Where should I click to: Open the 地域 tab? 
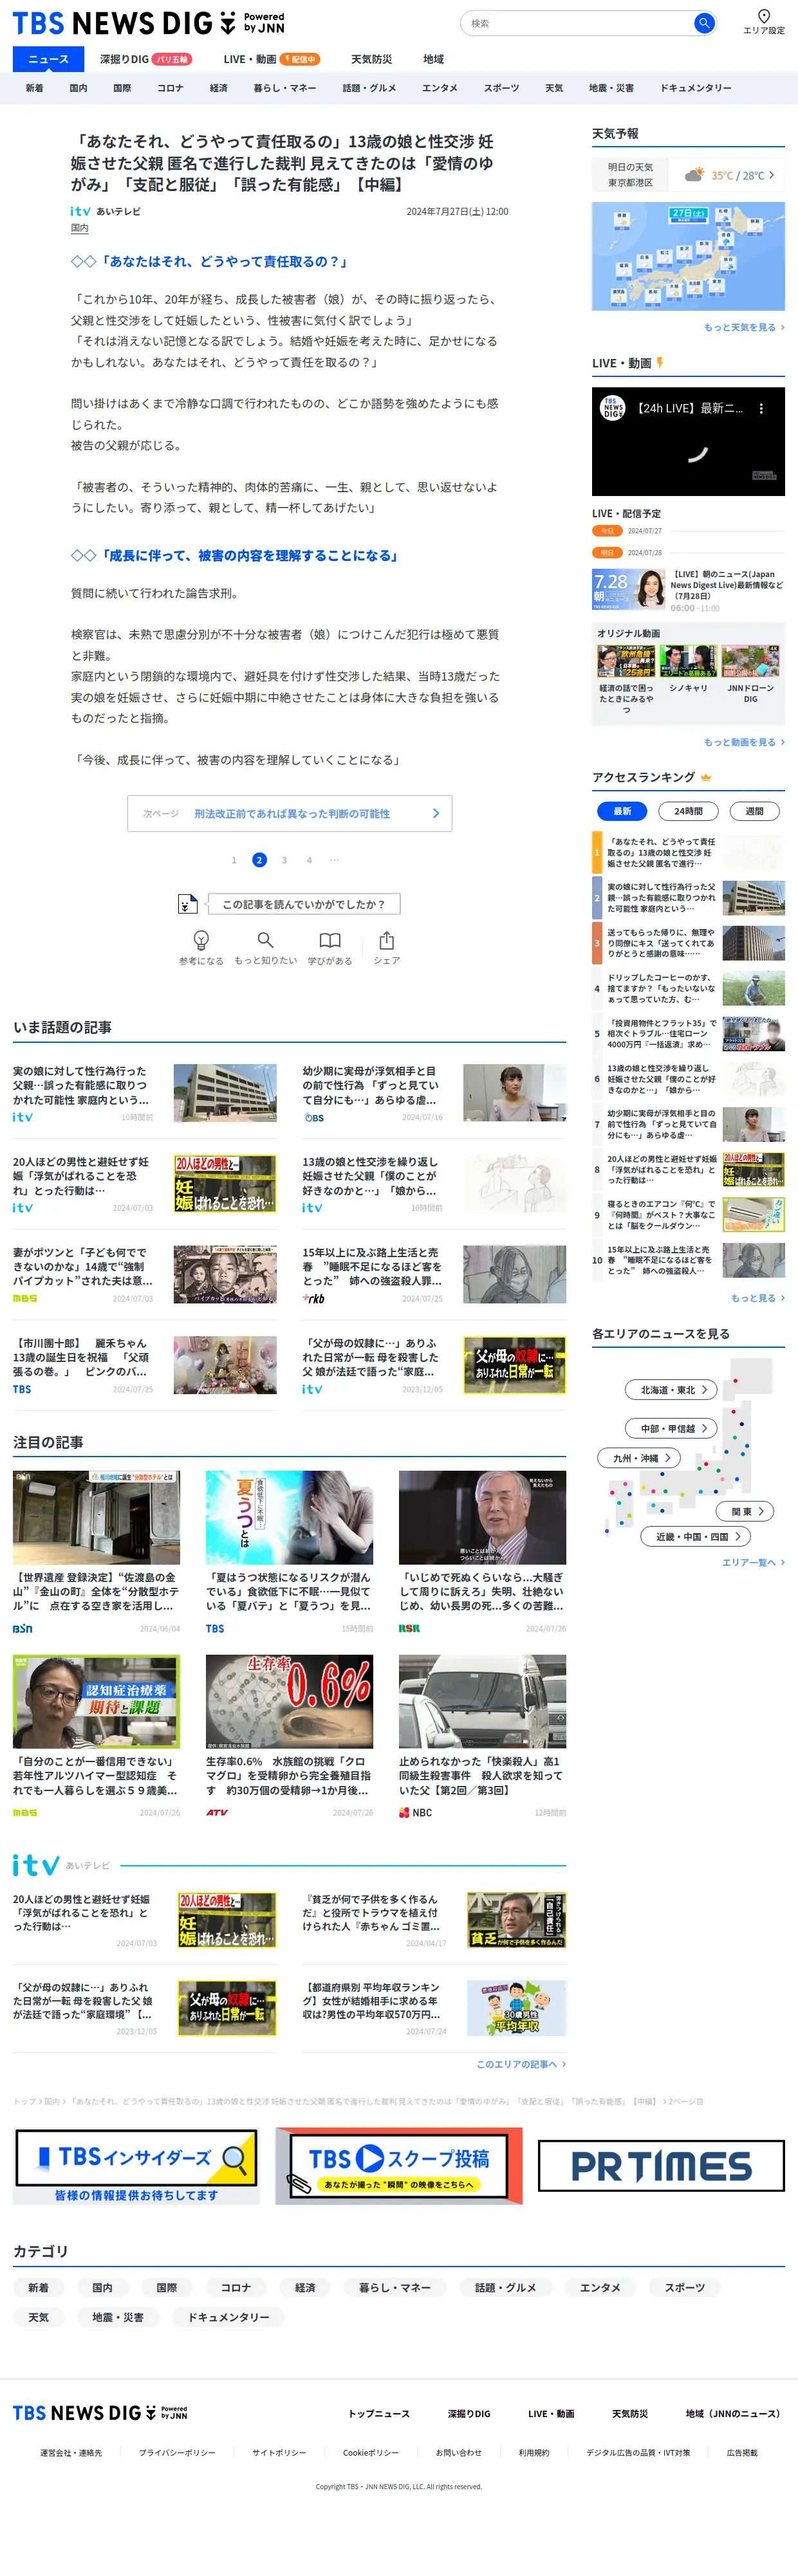[x=433, y=59]
